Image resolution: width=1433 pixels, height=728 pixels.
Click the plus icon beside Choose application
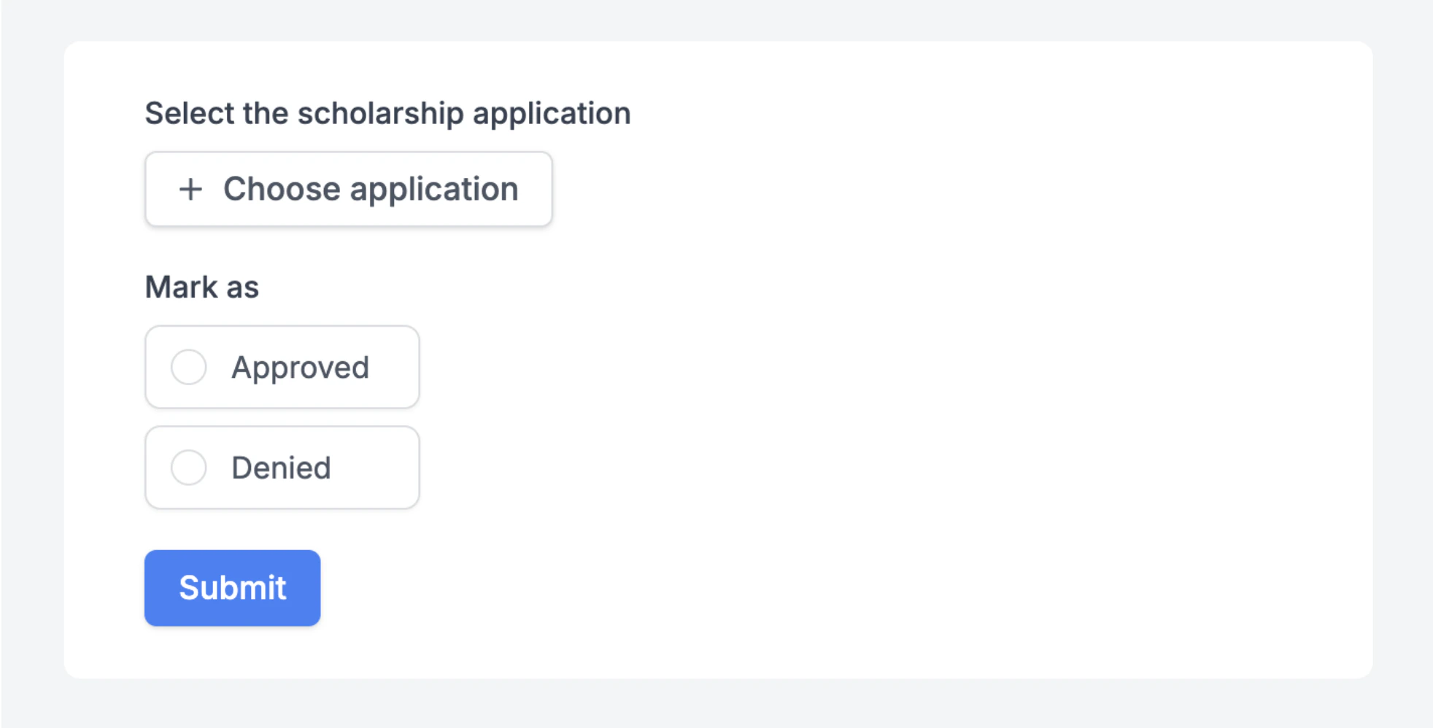click(190, 190)
